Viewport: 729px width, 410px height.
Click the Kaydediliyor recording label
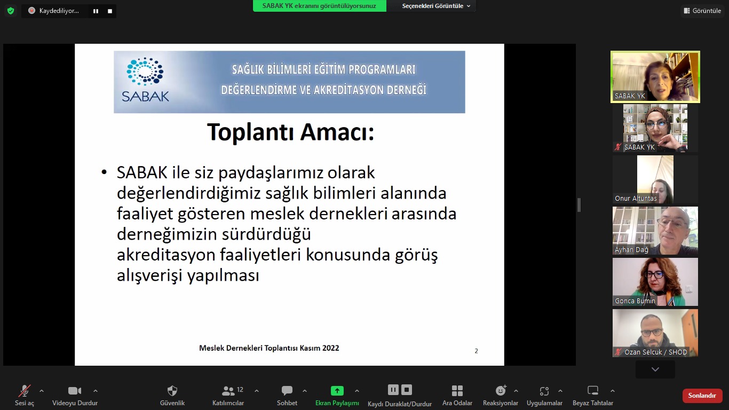tap(59, 11)
